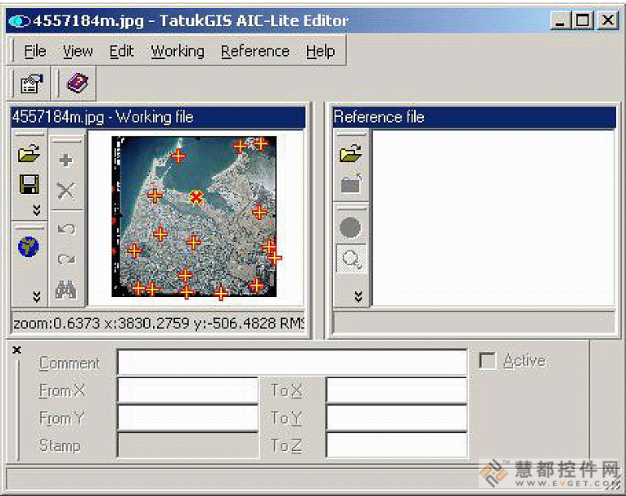Image resolution: width=626 pixels, height=496 pixels.
Task: Click the zoom and coordinates status text
Action: tap(158, 322)
